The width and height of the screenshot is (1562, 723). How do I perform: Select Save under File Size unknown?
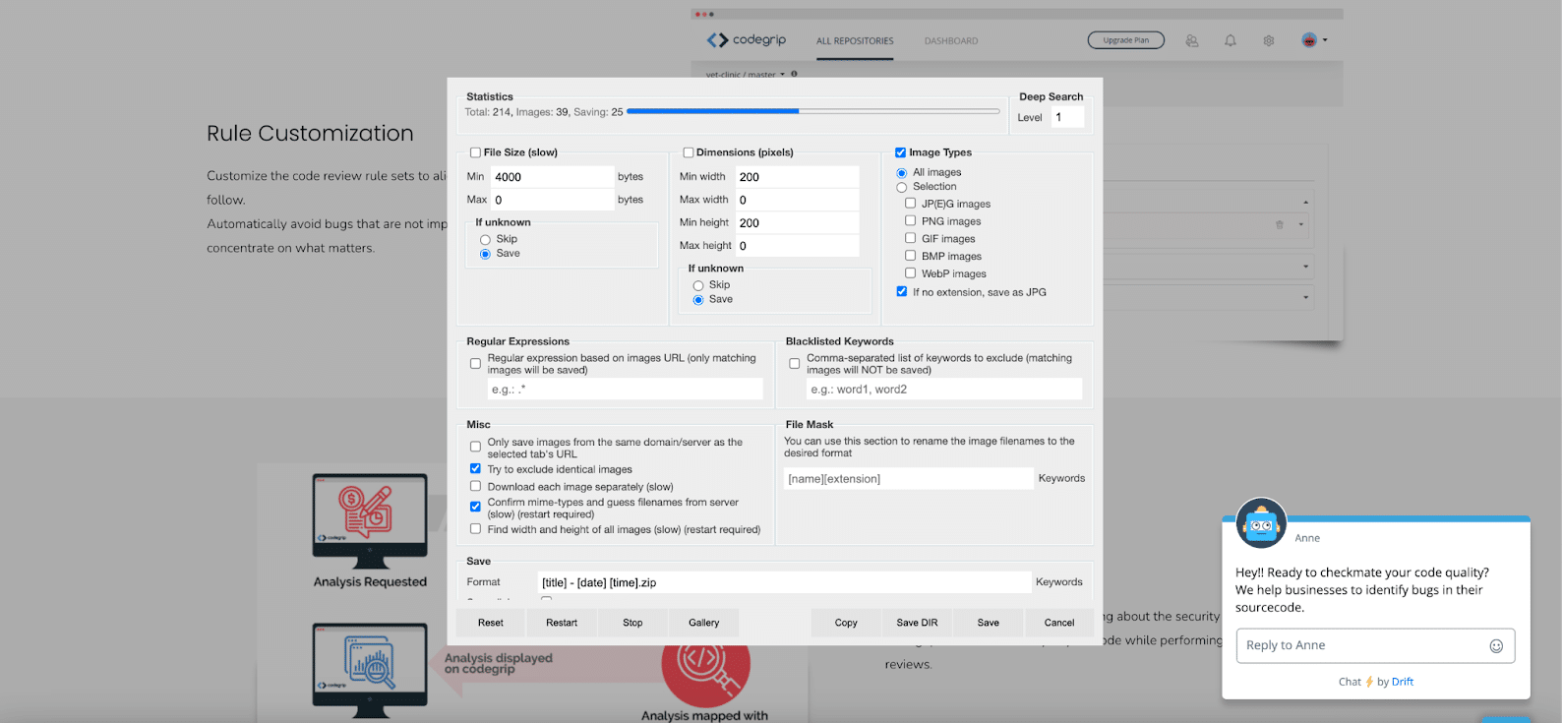(x=485, y=254)
